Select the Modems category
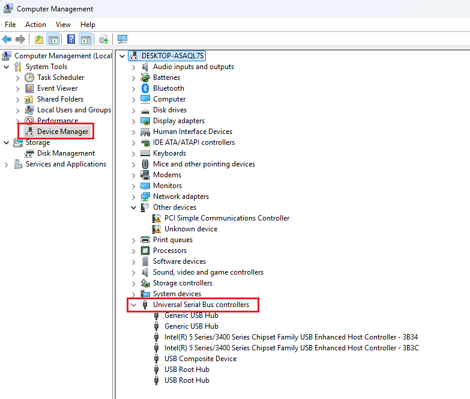The width and height of the screenshot is (470, 399). pyautogui.click(x=167, y=175)
